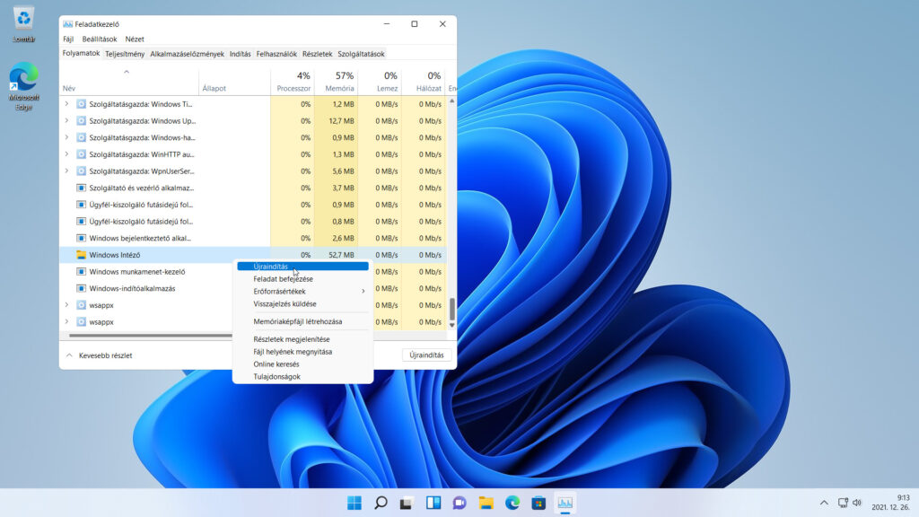Open the Microsoft Edge desktop shortcut
This screenshot has height=517, width=919.
tap(23, 76)
